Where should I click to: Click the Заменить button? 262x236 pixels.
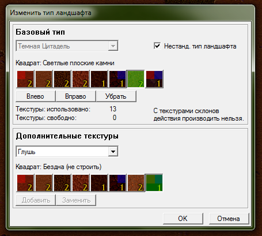click(x=76, y=200)
